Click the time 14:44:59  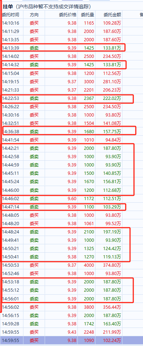[x=10, y=165]
